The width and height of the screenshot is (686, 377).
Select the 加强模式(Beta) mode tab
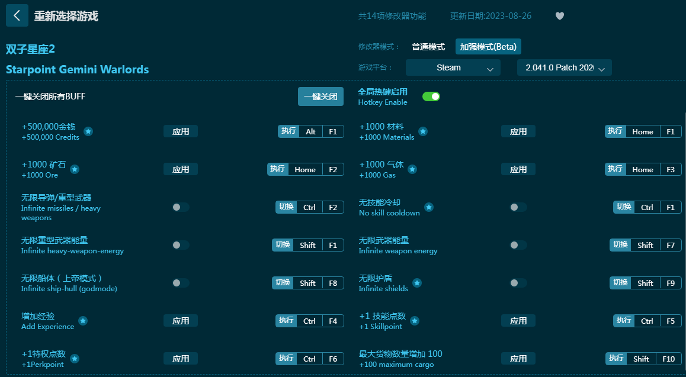[x=488, y=47]
